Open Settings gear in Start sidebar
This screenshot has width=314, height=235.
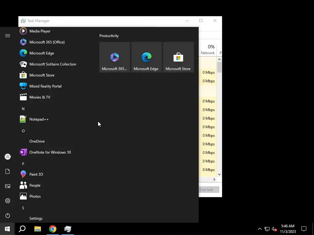click(x=8, y=201)
